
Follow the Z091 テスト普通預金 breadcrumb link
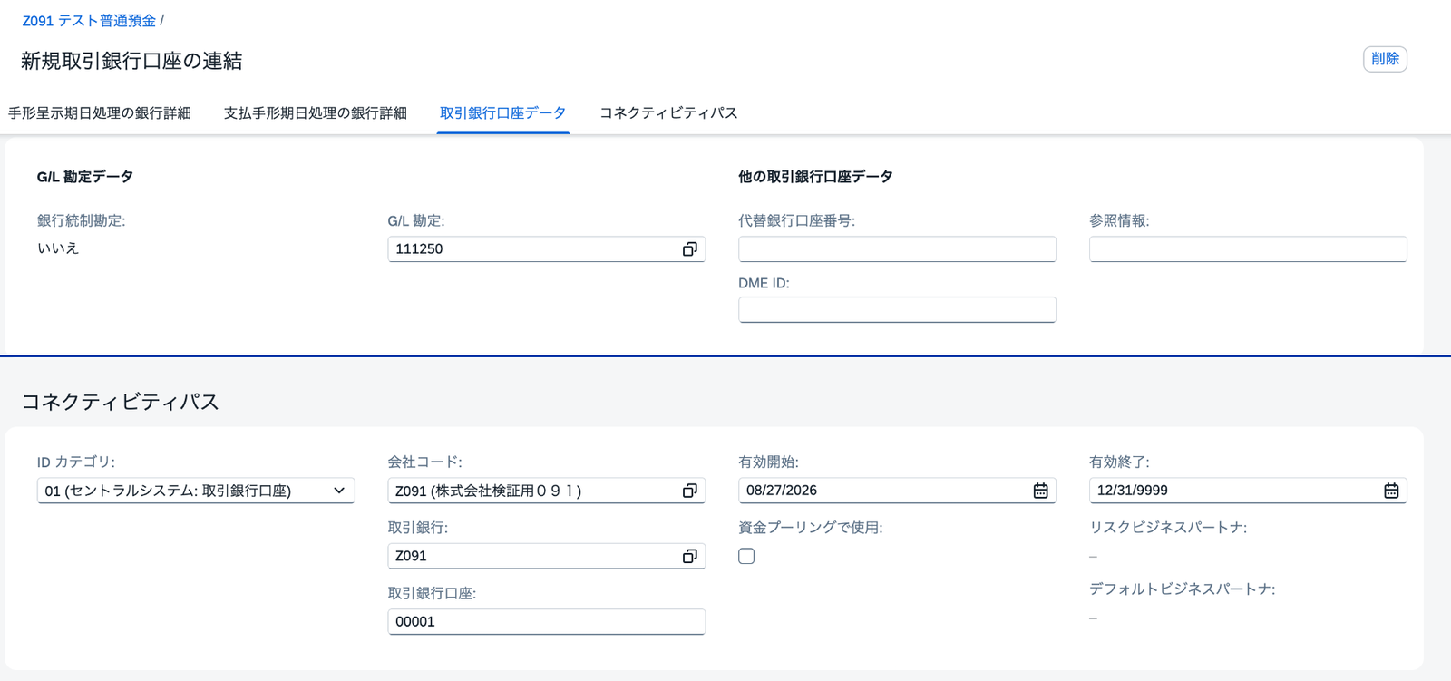click(x=89, y=21)
